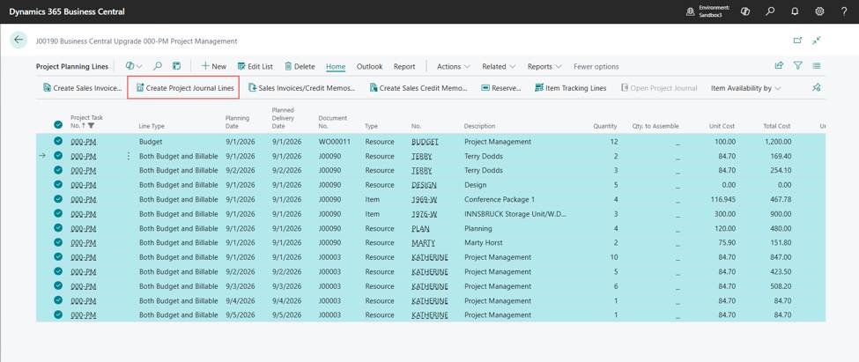The width and height of the screenshot is (859, 362).
Task: Expand the Item Availability by dropdown
Action: (x=745, y=87)
